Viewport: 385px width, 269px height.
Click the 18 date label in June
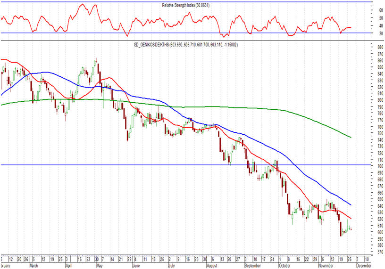point(153,260)
